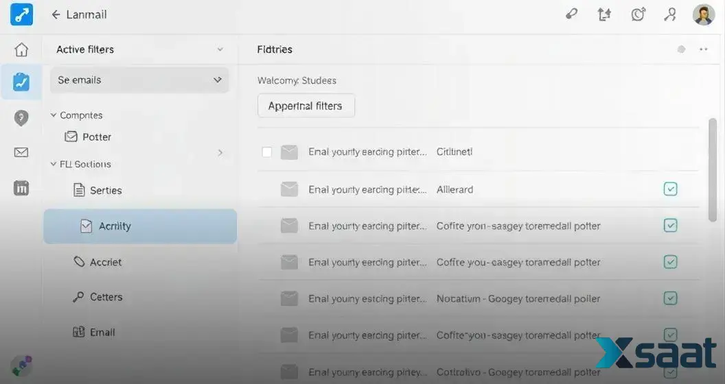Viewport: 725px width, 384px height.
Task: Open the location pin sidebar icon
Action: (21, 118)
